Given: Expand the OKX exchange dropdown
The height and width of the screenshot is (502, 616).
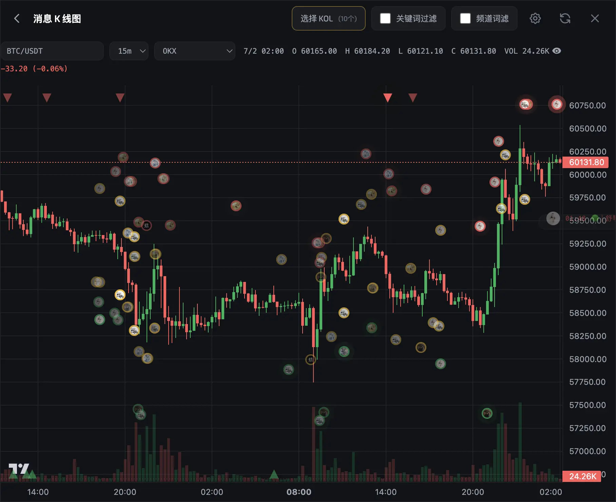Looking at the screenshot, I should pyautogui.click(x=195, y=51).
